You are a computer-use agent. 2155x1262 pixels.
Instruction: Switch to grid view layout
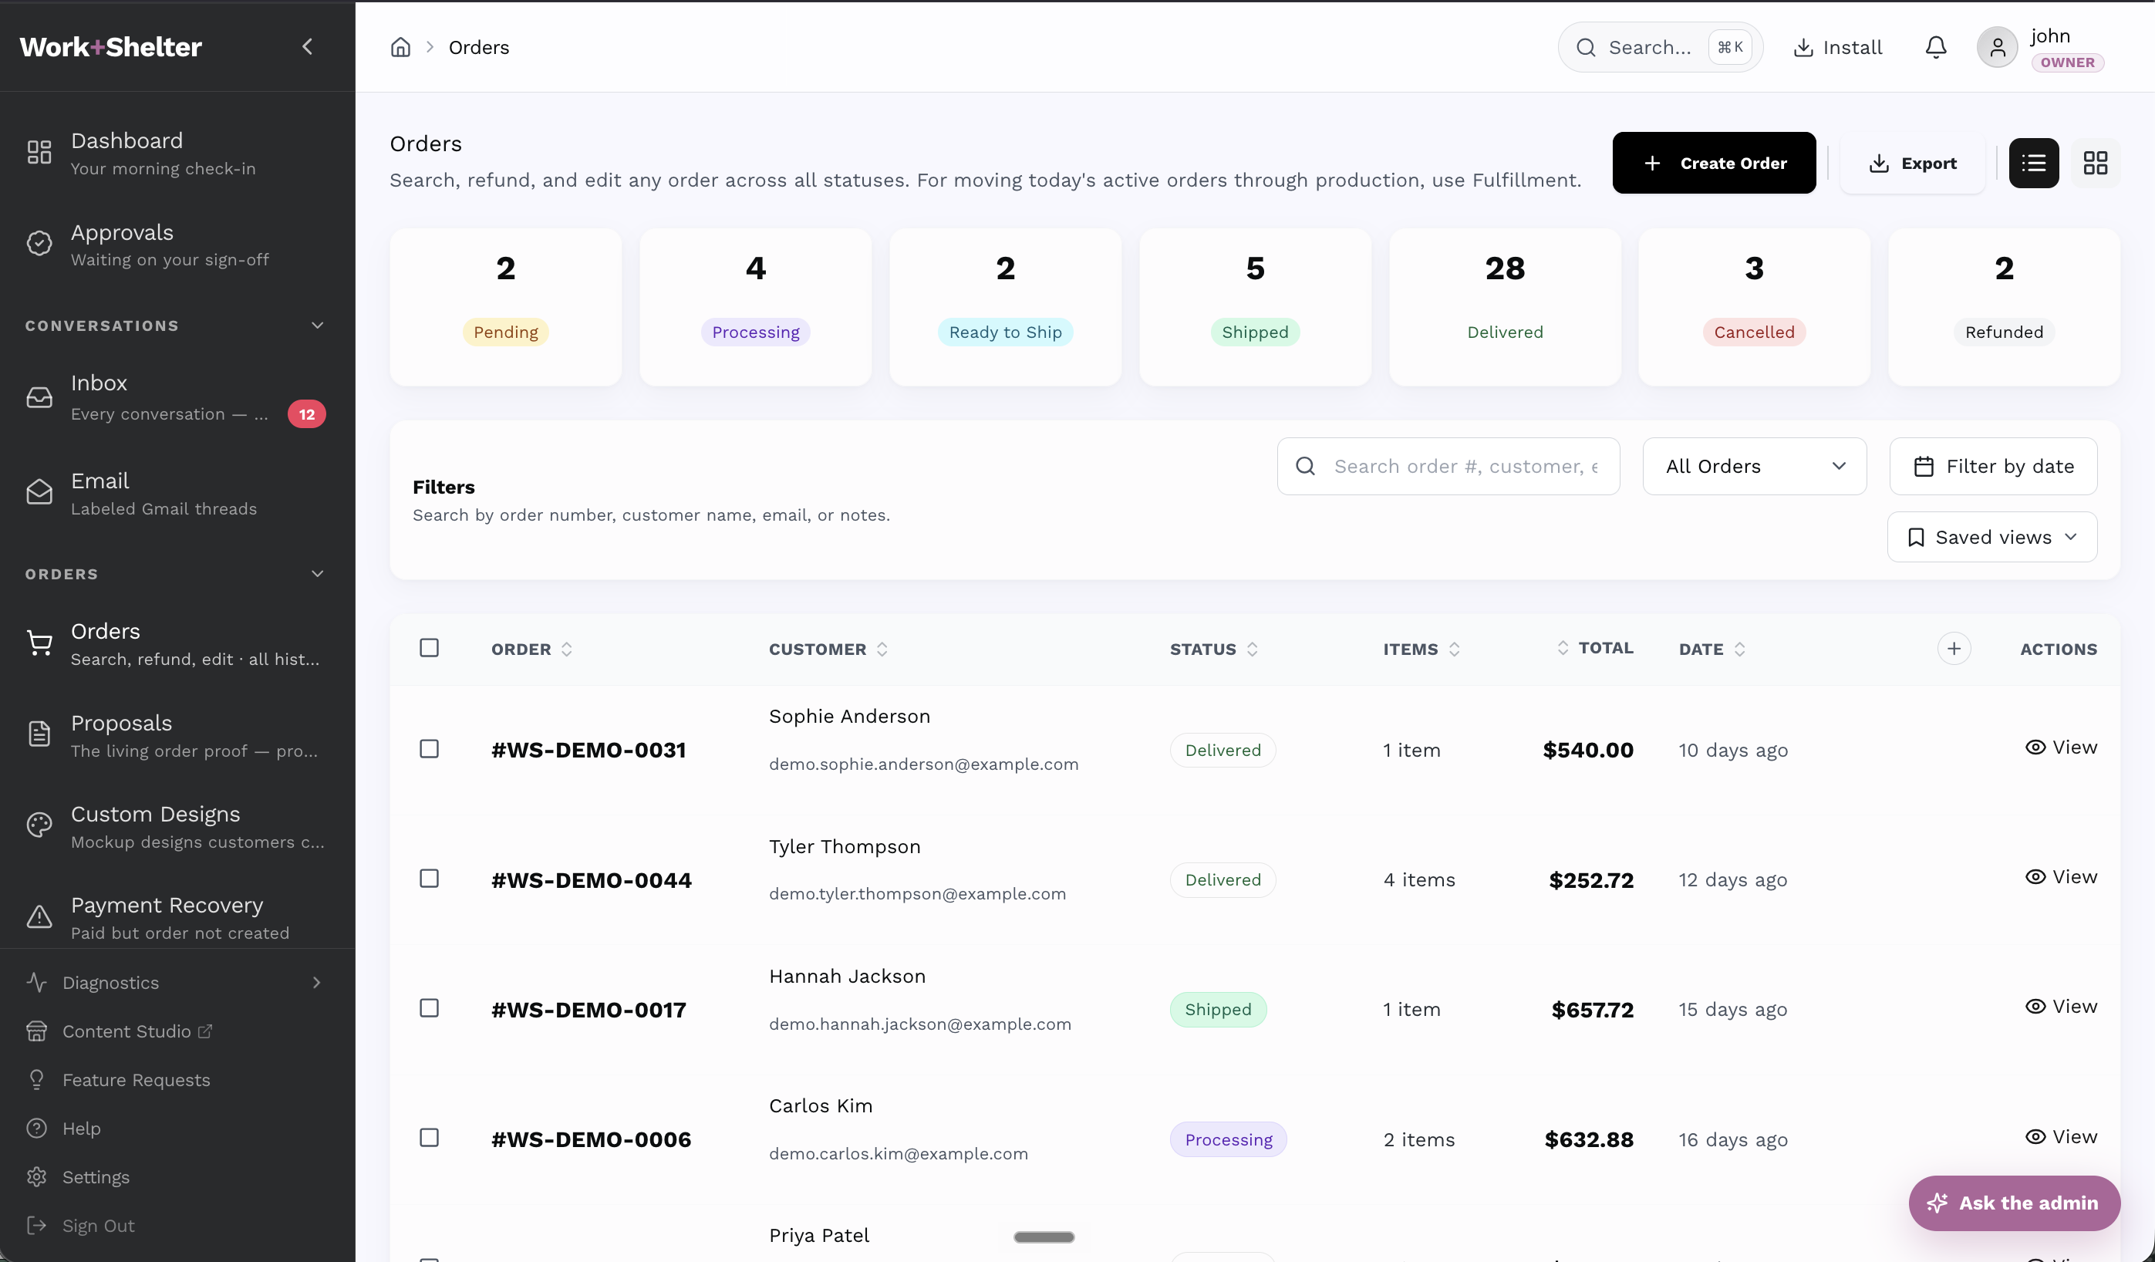pos(2095,163)
